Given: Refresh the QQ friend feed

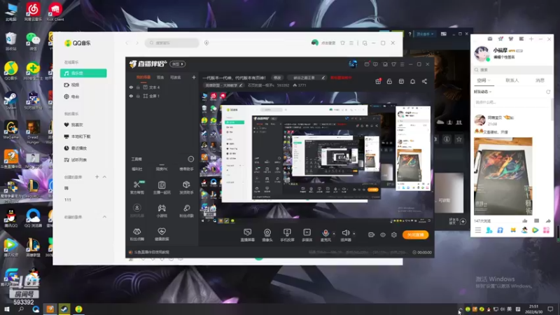Looking at the screenshot, I should (x=548, y=92).
